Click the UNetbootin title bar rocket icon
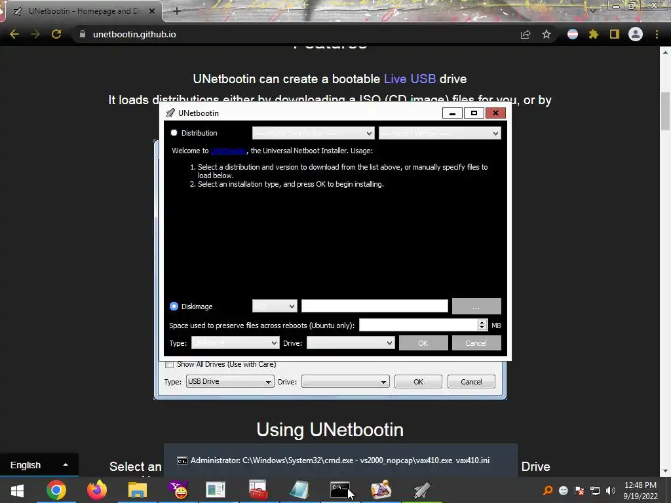671x503 pixels. (170, 113)
